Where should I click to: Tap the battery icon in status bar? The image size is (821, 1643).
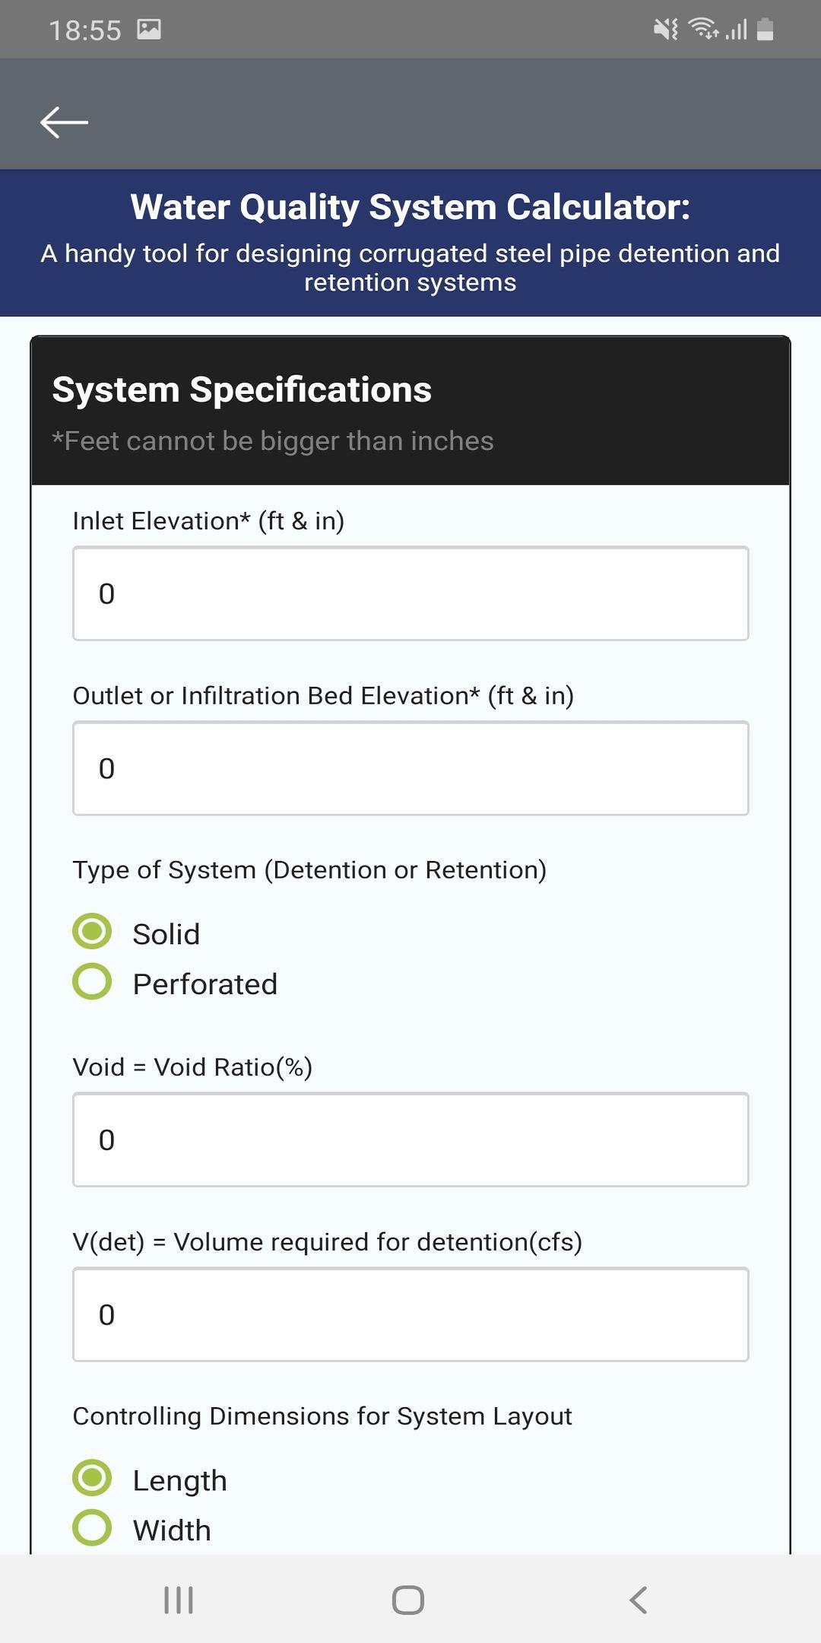(766, 30)
